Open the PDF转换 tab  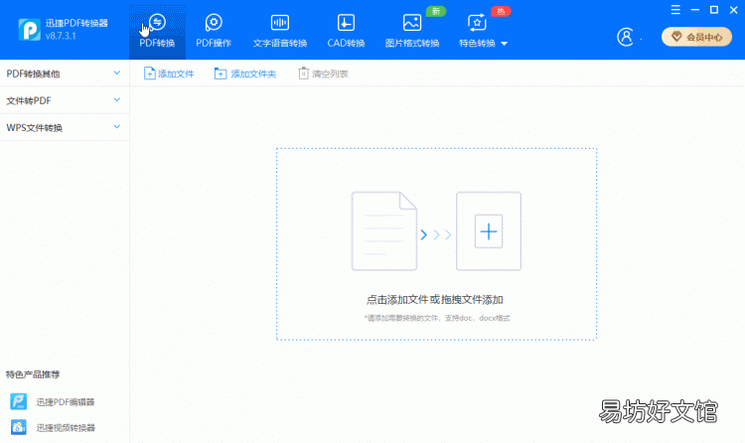(157, 32)
